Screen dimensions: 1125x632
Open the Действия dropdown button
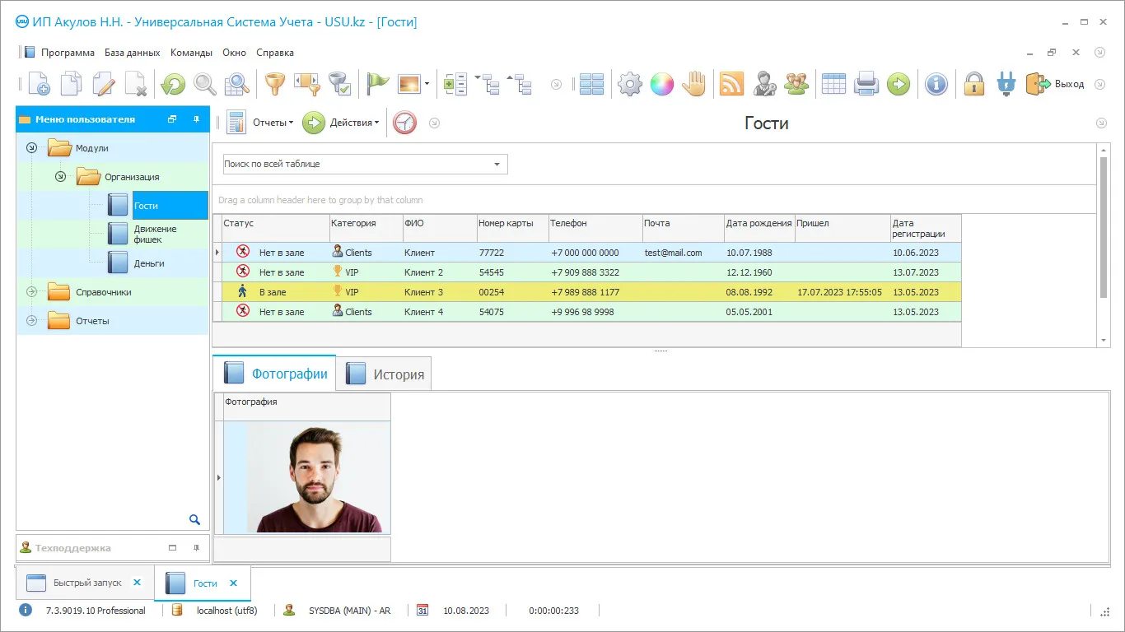(x=341, y=123)
